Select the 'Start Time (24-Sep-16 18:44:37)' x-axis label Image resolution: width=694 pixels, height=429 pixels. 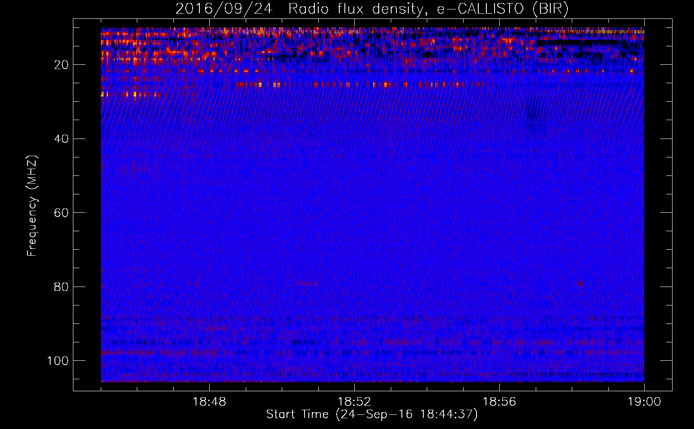point(372,414)
